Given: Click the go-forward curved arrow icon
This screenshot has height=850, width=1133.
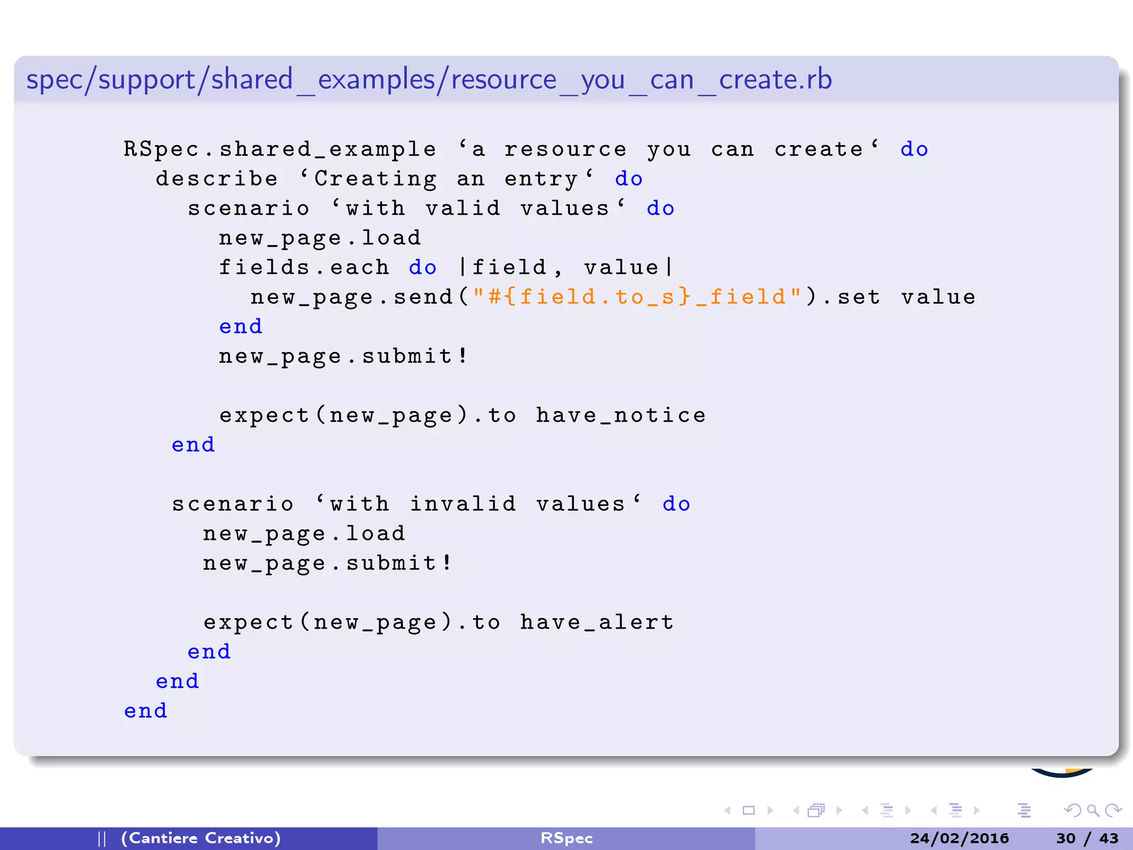Looking at the screenshot, I should point(1113,810).
